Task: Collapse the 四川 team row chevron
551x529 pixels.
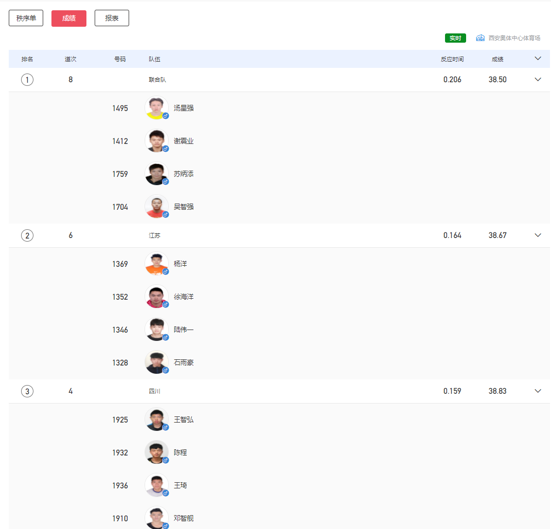Action: pos(538,391)
